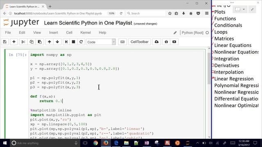Select Plots in the topic list

coord(220,12)
